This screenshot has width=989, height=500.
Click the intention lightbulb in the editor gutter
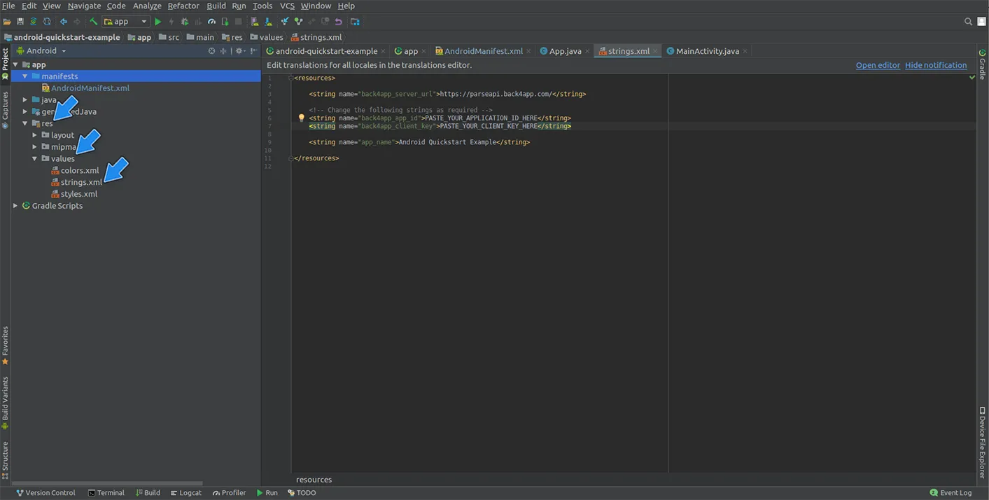pyautogui.click(x=302, y=118)
